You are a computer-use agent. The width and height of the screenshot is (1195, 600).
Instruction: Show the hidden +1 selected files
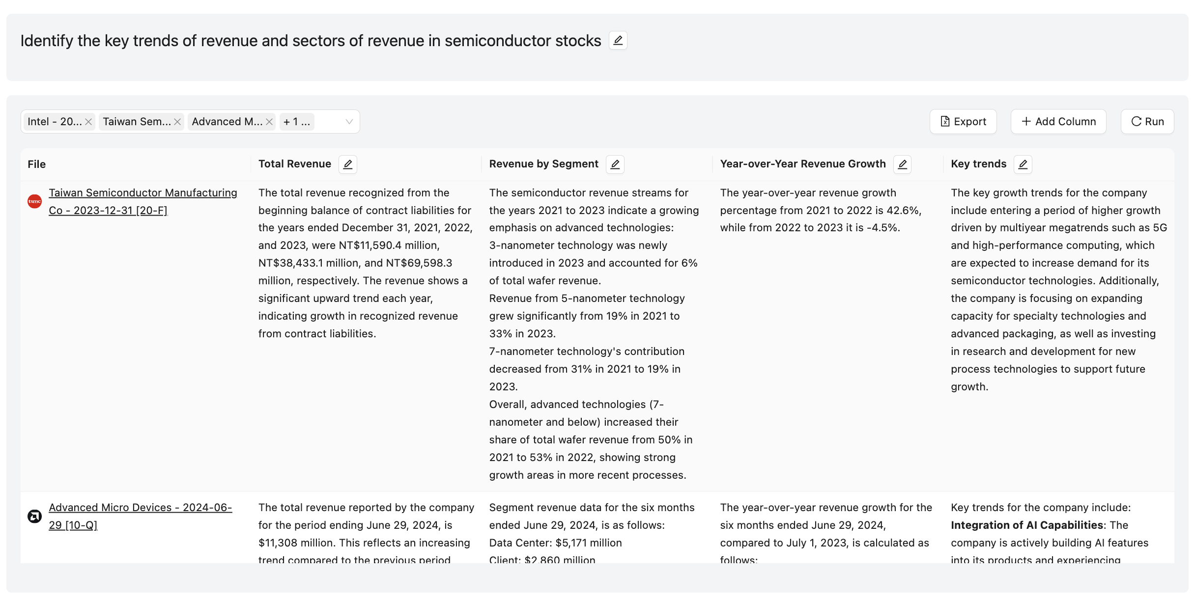(297, 122)
